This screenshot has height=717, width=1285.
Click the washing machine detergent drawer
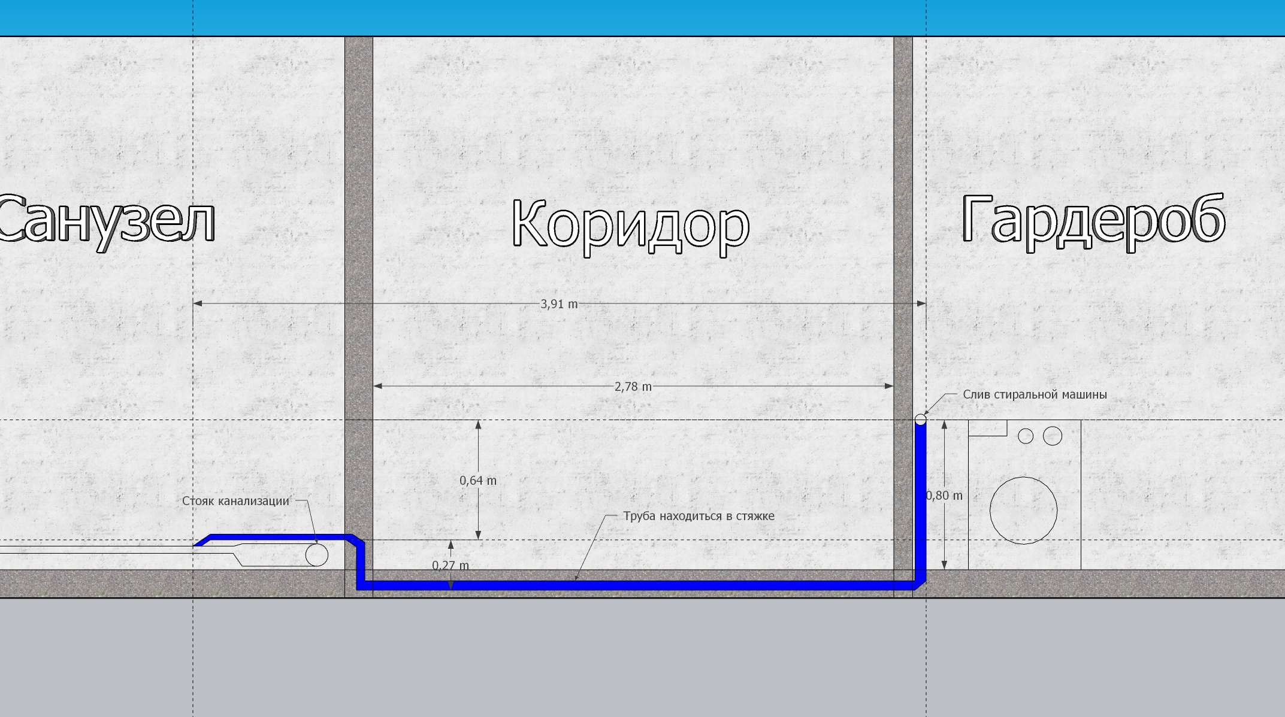pos(988,428)
